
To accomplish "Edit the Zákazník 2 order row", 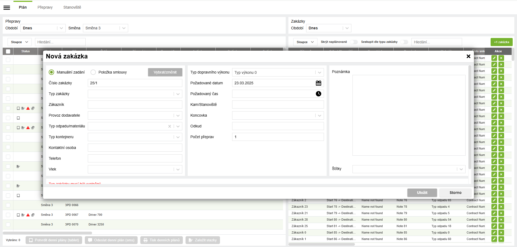I will (x=494, y=200).
